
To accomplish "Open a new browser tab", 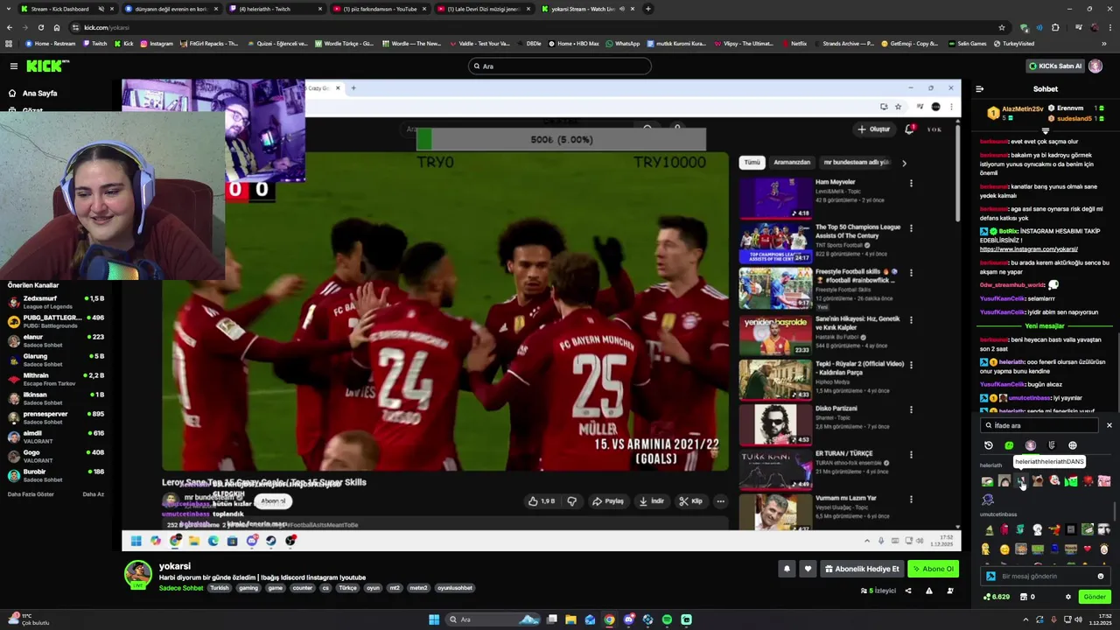I will pyautogui.click(x=648, y=9).
